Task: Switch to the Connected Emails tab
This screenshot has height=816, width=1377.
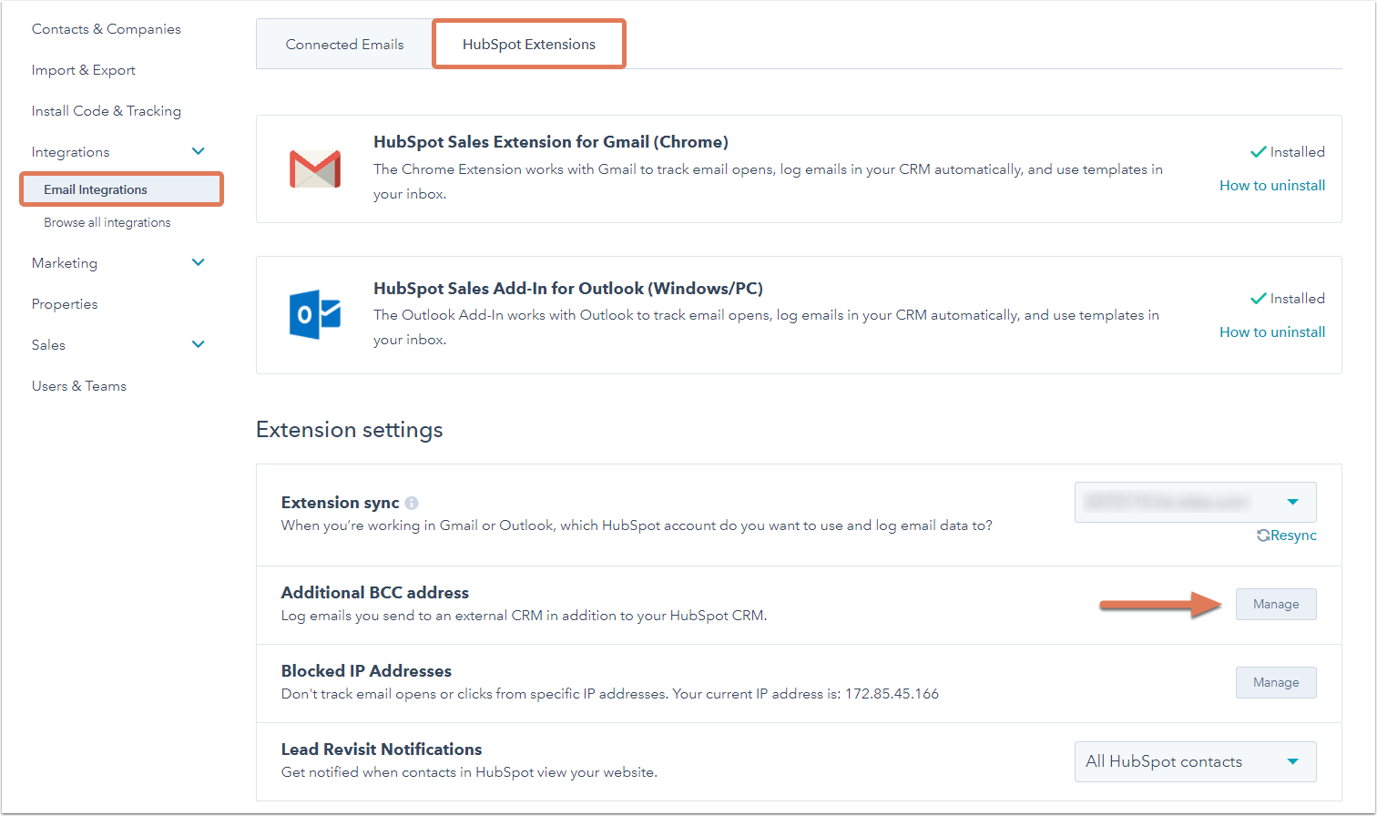Action: tap(344, 45)
